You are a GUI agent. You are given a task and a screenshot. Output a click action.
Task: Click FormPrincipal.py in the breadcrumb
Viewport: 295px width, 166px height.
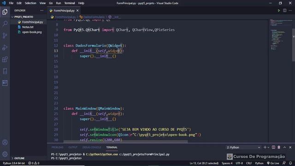coord(65,17)
